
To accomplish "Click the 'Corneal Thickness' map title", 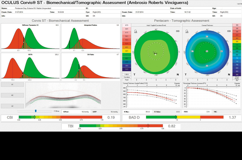I will 207,25.
